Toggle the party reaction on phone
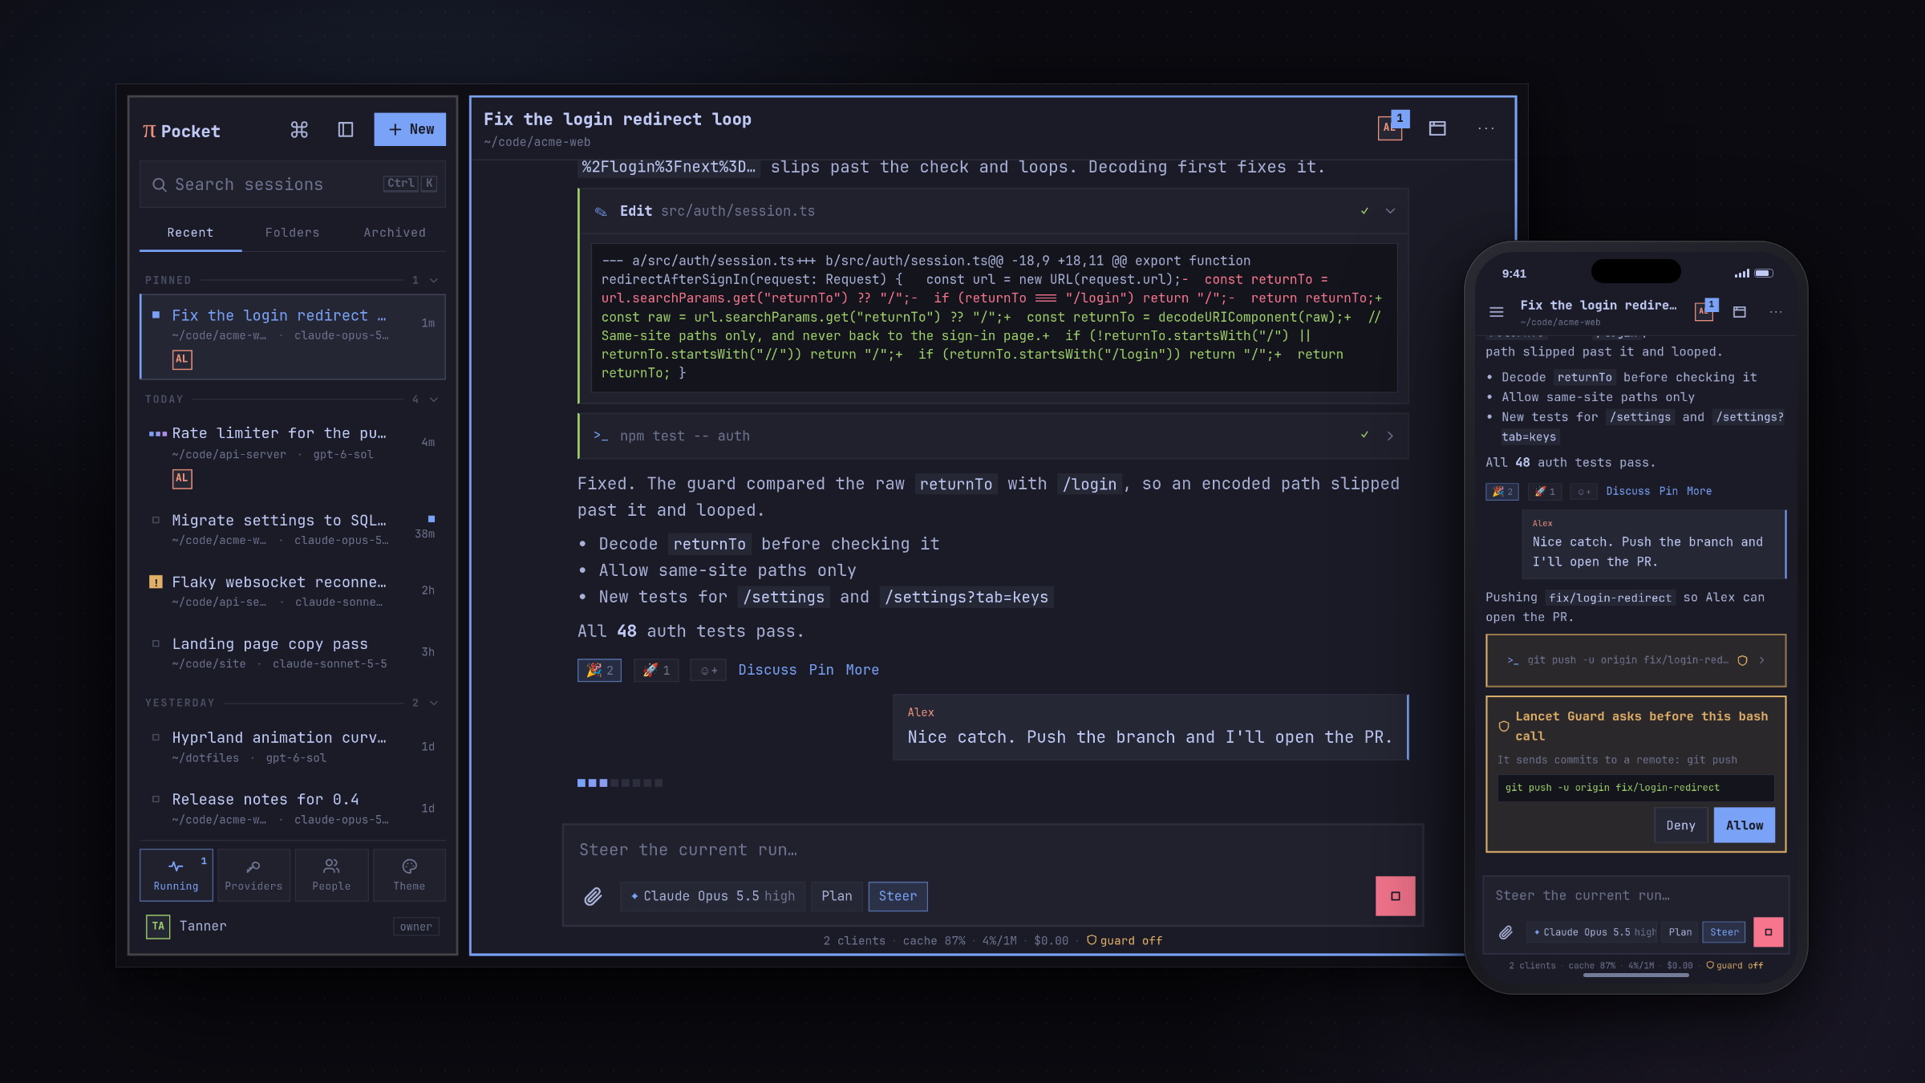Screen dimensions: 1925x1083 pos(1501,491)
